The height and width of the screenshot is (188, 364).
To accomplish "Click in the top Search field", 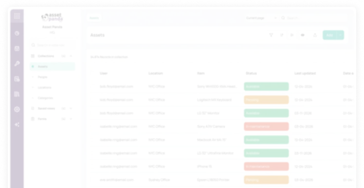I will coord(313,18).
